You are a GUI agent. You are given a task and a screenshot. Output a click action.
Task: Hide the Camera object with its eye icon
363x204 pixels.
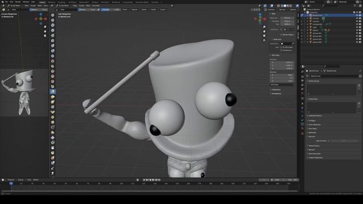(x=357, y=18)
